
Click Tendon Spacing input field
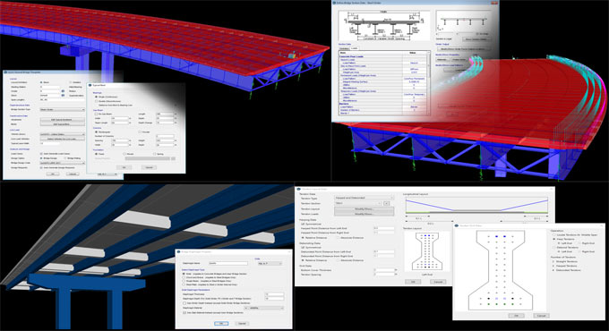(384, 275)
